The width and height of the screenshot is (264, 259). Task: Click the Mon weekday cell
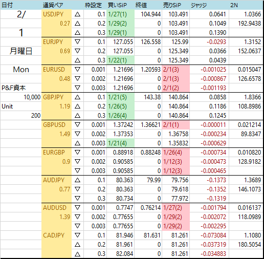pos(21,70)
